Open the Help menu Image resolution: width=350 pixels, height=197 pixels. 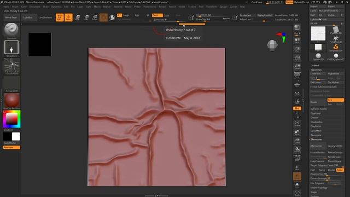(x=242, y=7)
